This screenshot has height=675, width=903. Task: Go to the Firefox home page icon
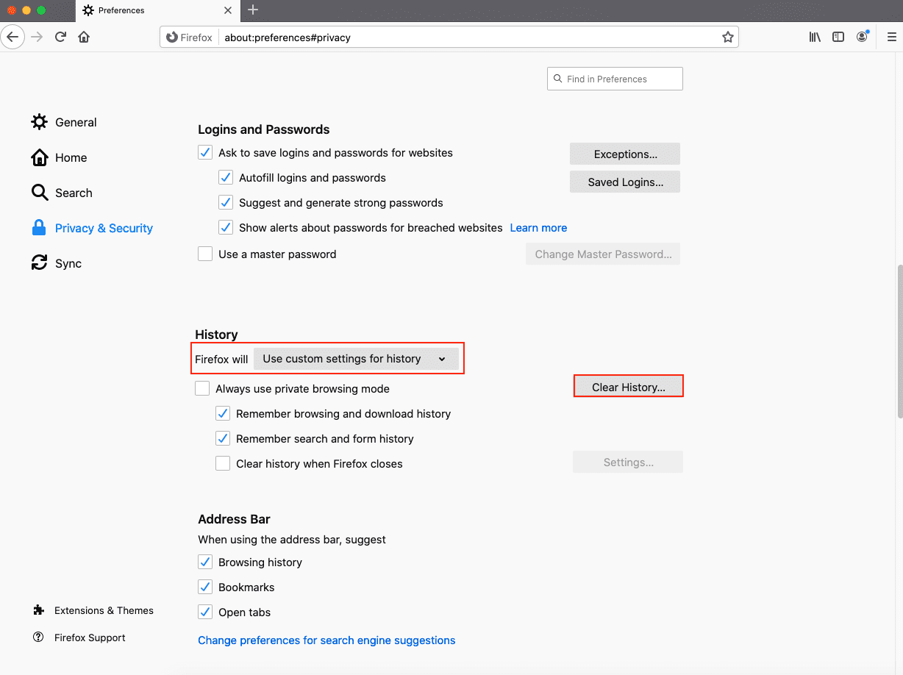click(84, 37)
